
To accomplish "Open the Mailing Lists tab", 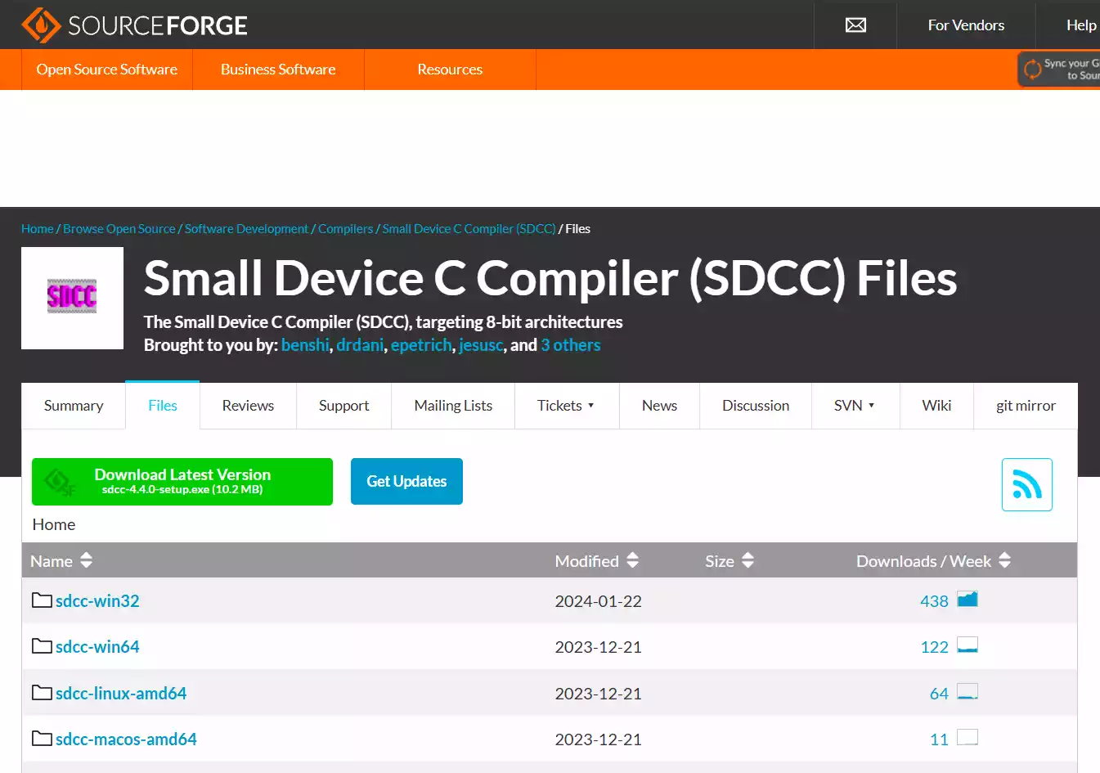I will coord(453,406).
